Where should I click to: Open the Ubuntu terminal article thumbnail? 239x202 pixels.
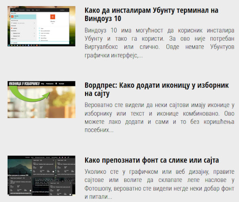coord(42,26)
